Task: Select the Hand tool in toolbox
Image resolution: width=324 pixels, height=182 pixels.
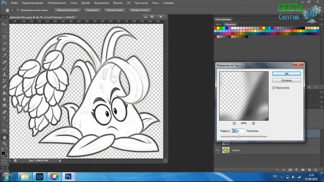Action: (x=5, y=137)
